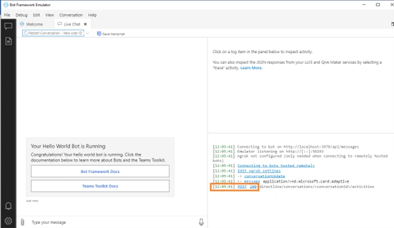Open the File menu
This screenshot has width=394, height=228.
click(7, 15)
